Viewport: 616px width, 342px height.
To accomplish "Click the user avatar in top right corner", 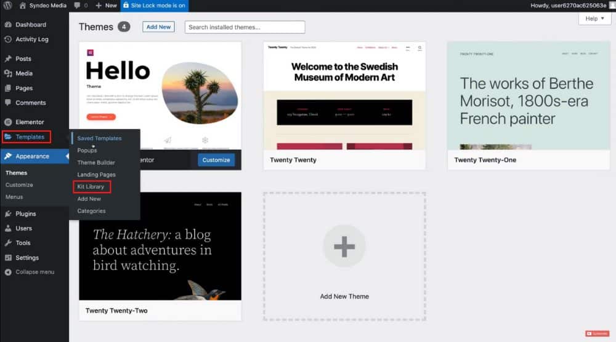I will point(612,5).
